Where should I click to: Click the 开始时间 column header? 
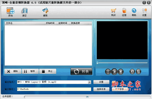coord(51,23)
